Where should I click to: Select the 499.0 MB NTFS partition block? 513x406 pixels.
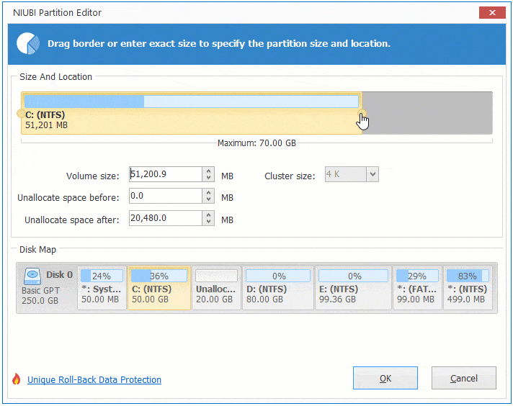(467, 288)
